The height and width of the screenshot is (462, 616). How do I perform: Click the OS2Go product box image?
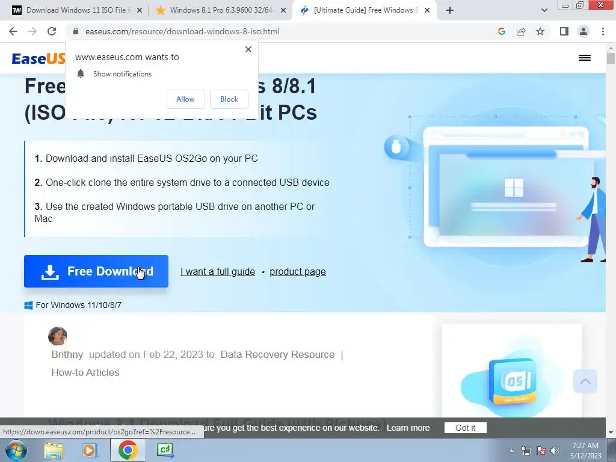[512, 381]
